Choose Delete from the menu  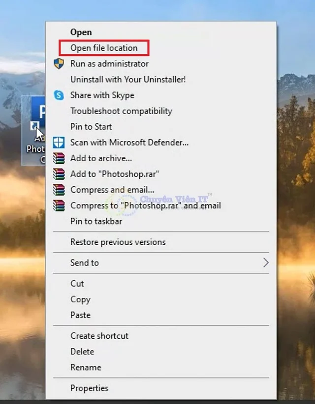click(x=82, y=352)
